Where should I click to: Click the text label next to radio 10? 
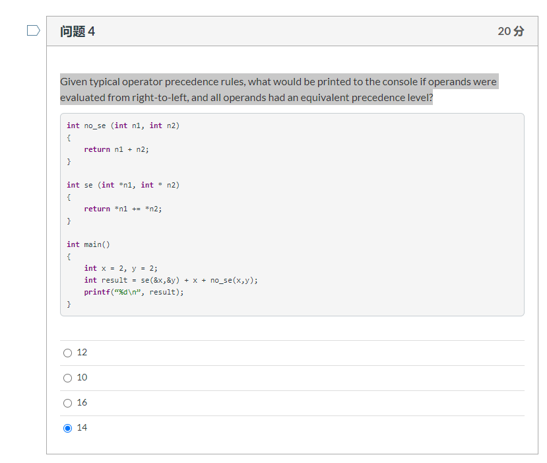click(82, 378)
